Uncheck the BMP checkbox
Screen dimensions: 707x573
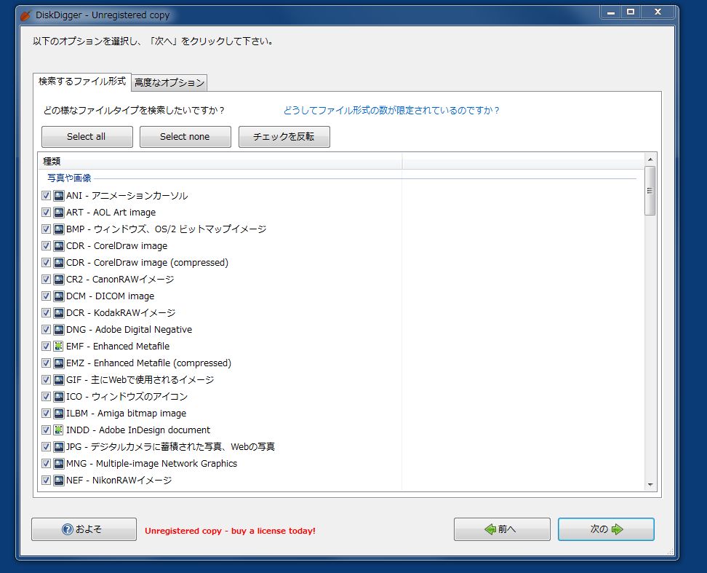[x=46, y=229]
